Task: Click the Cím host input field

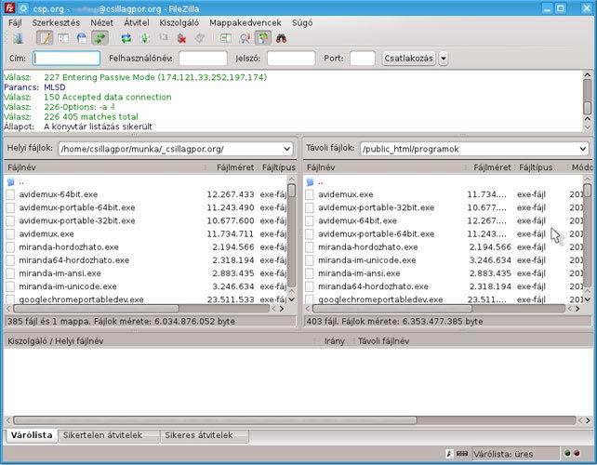Action: pos(66,59)
